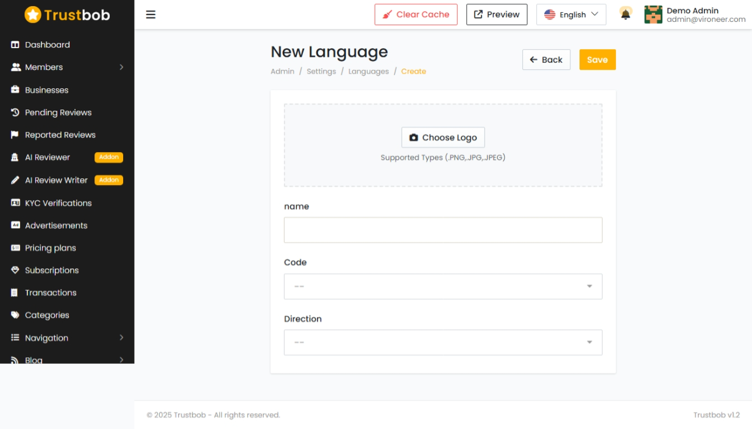Open Transactions menu item
This screenshot has width=752, height=429.
click(51, 293)
